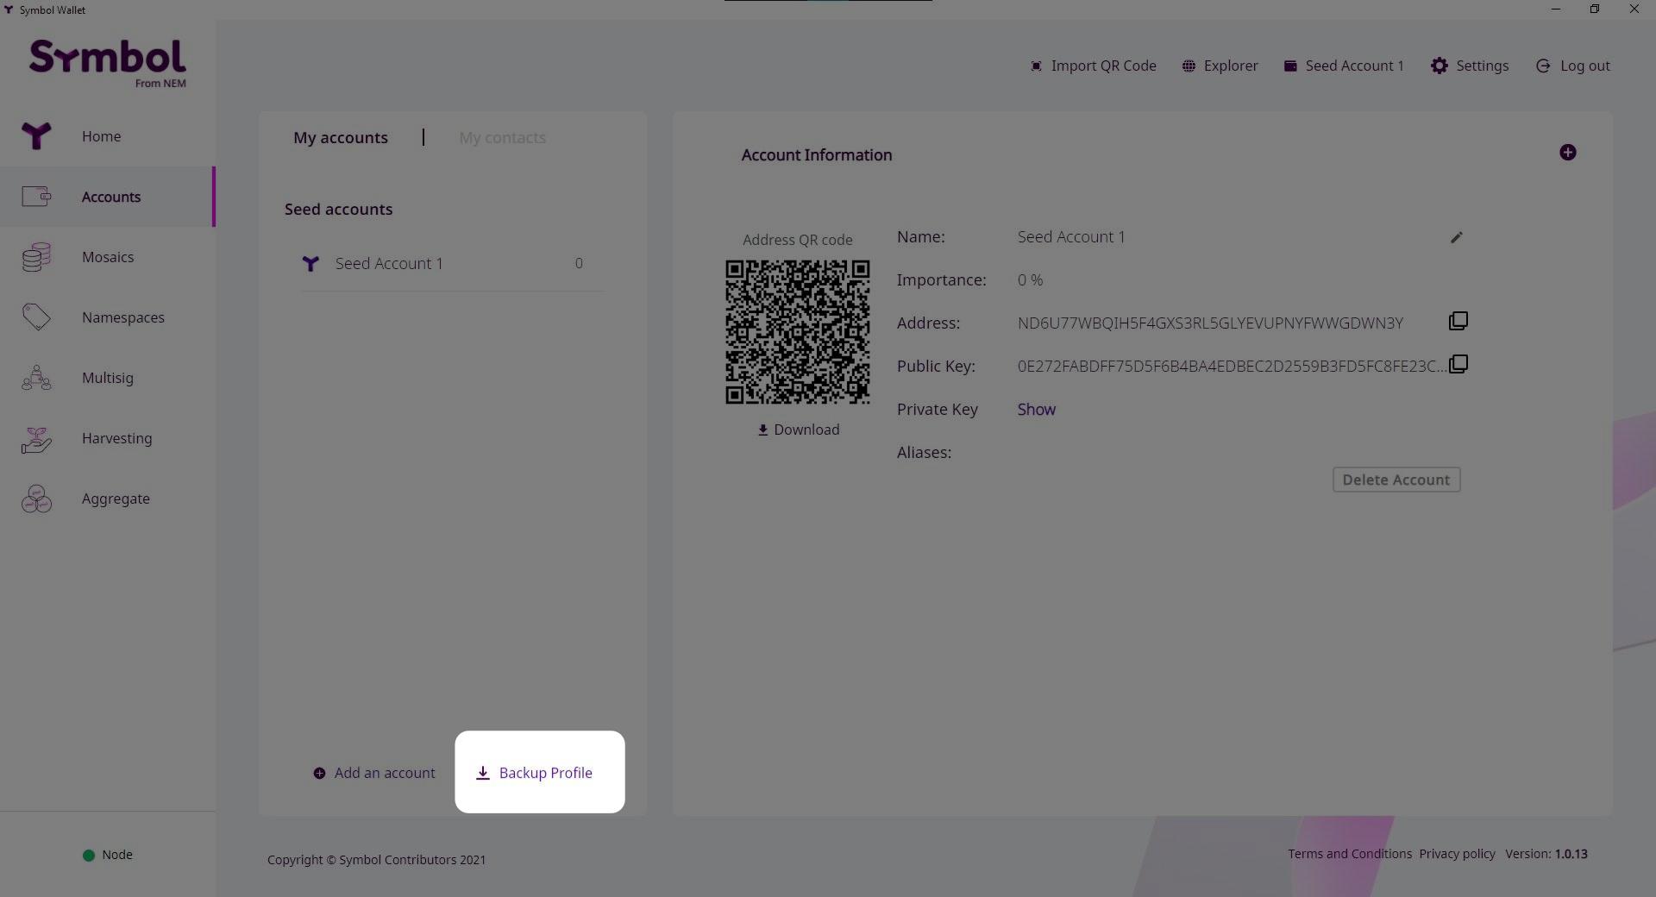Screen dimensions: 1656x897
Task: Open the Node status selector
Action: [108, 855]
